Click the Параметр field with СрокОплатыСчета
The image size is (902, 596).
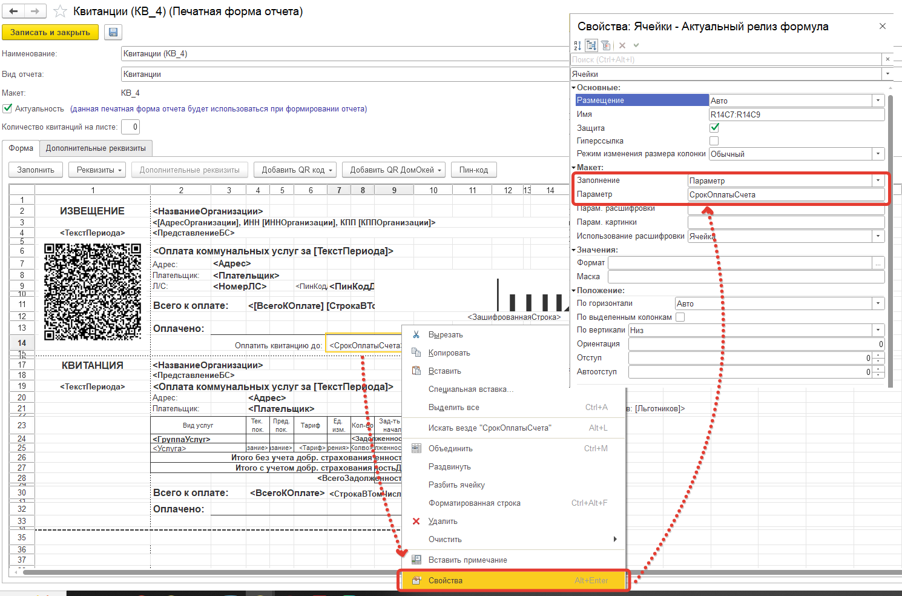(785, 194)
